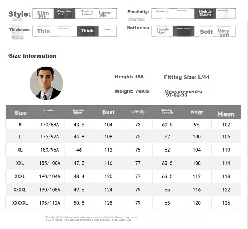Click the model's circular portrait photo
The image size is (248, 229).
click(46, 83)
